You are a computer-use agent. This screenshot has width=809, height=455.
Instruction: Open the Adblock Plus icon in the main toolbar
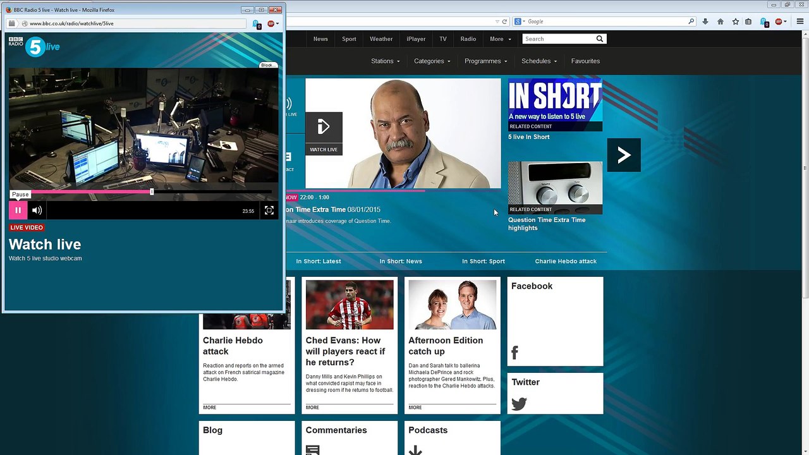tap(779, 21)
